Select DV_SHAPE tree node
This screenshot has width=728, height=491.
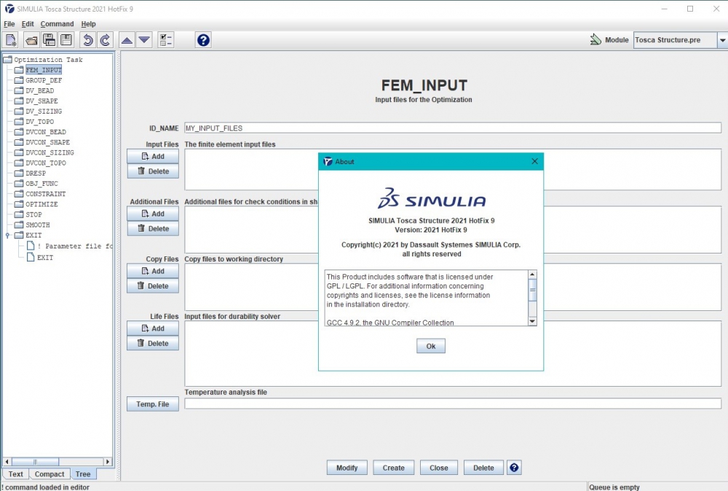(x=41, y=101)
